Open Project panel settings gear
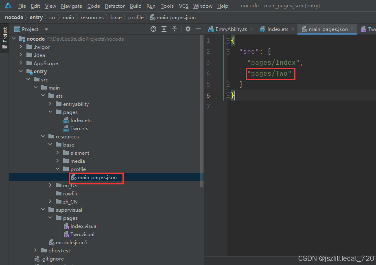This screenshot has width=376, height=265. point(188,29)
